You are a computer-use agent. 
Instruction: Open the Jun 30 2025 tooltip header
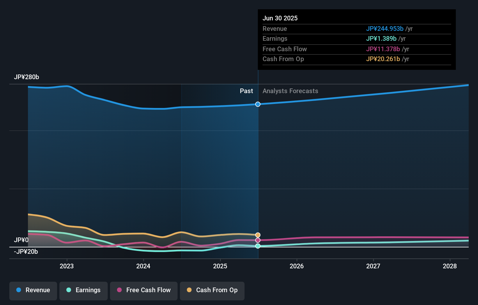click(x=280, y=18)
